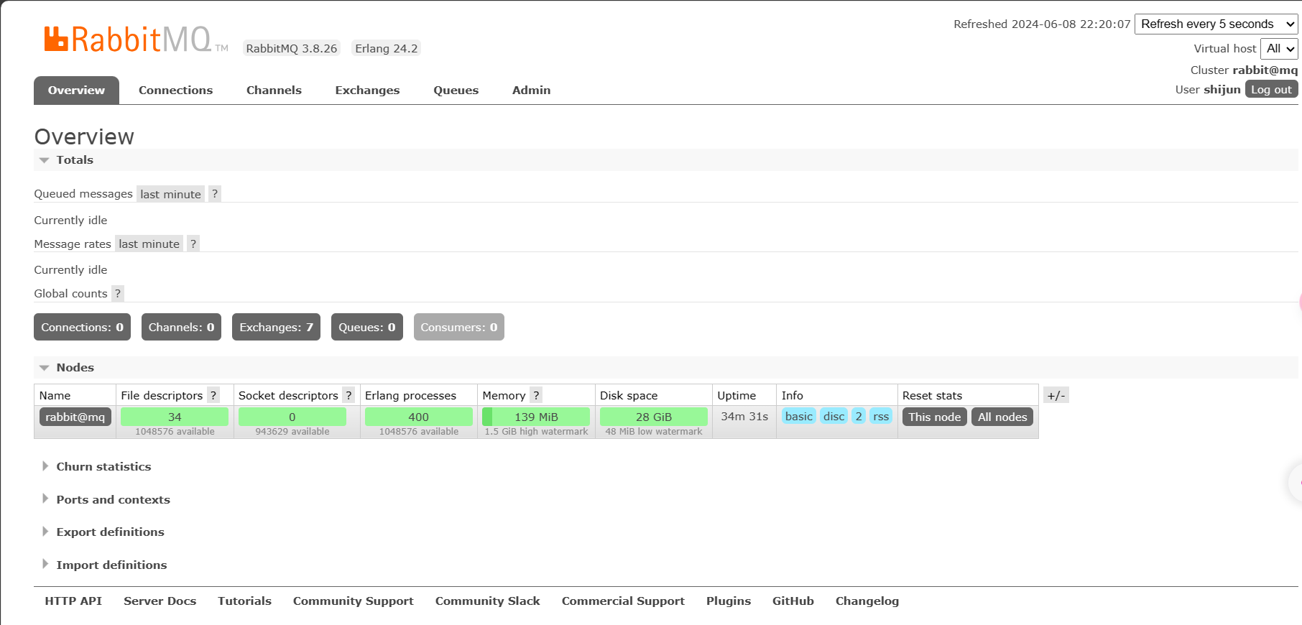The height and width of the screenshot is (625, 1302).
Task: Open the Changelog link
Action: (x=867, y=601)
